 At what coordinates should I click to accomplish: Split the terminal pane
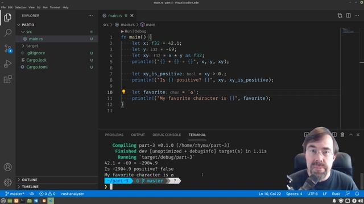334,135
